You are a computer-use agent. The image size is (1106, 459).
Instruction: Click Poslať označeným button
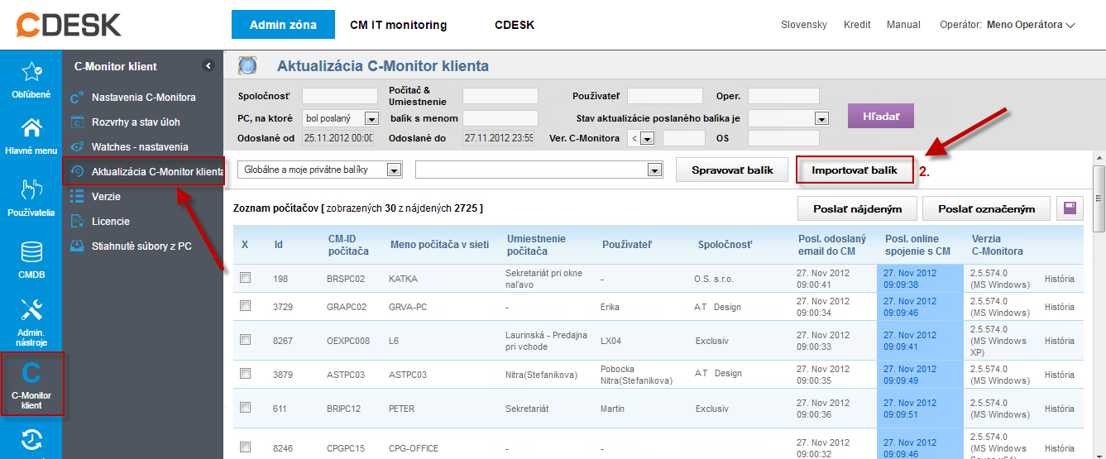pyautogui.click(x=986, y=208)
